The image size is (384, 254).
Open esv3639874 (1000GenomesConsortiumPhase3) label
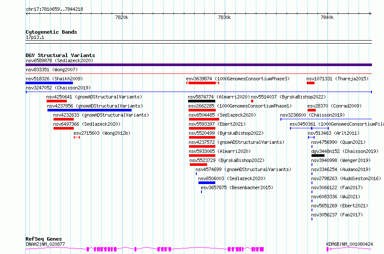click(238, 79)
